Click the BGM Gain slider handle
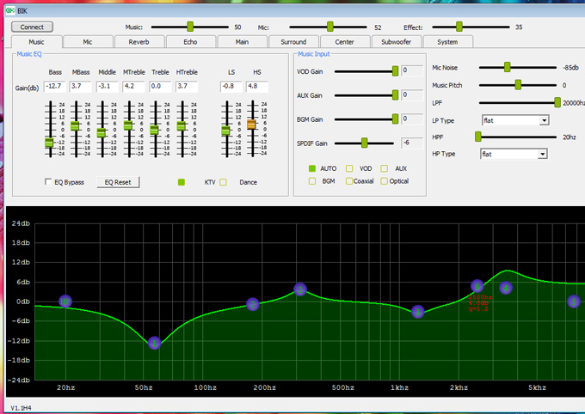This screenshot has width=585, height=414. [395, 119]
